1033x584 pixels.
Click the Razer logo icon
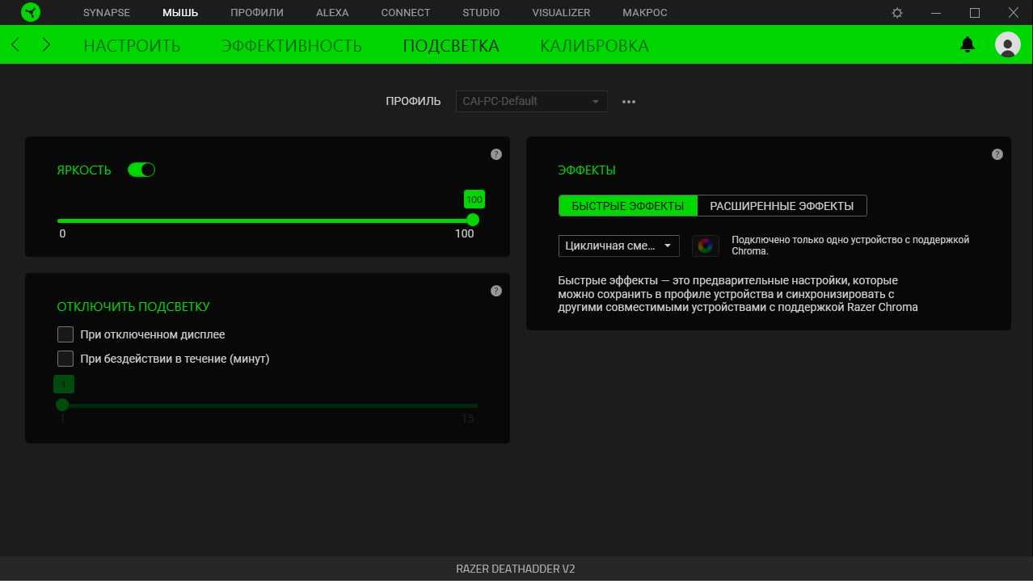click(x=31, y=13)
